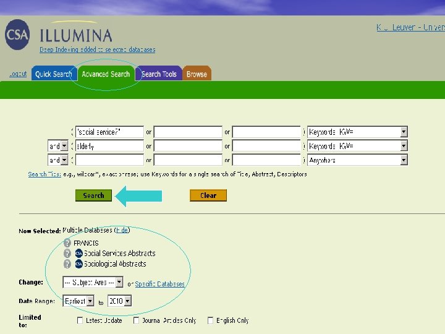The width and height of the screenshot is (445, 334).
Task: Open the Search Tools tab
Action: 159,74
